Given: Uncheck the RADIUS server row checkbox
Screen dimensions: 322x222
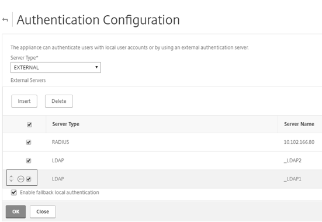Looking at the screenshot, I should [29, 142].
